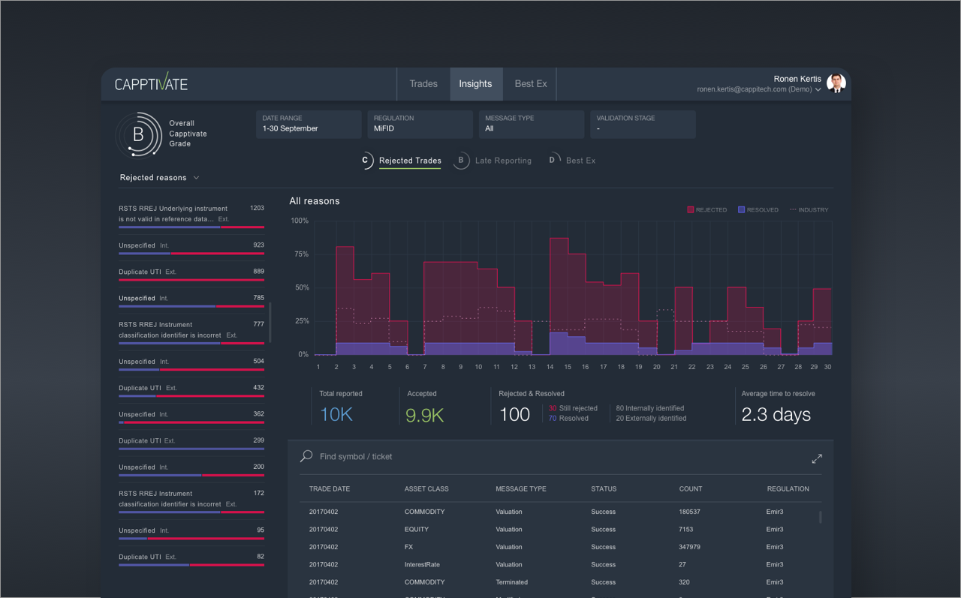The height and width of the screenshot is (598, 961).
Task: Click the 20 Externally identified text
Action: pyautogui.click(x=651, y=419)
